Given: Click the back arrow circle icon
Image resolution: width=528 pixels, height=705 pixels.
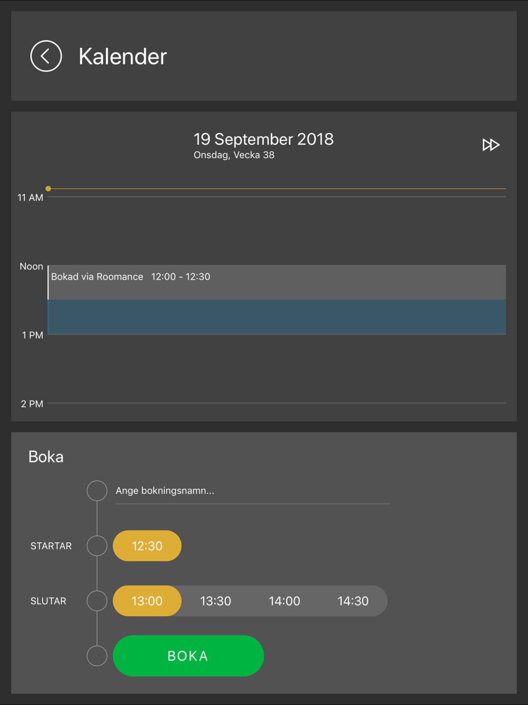Looking at the screenshot, I should [46, 56].
